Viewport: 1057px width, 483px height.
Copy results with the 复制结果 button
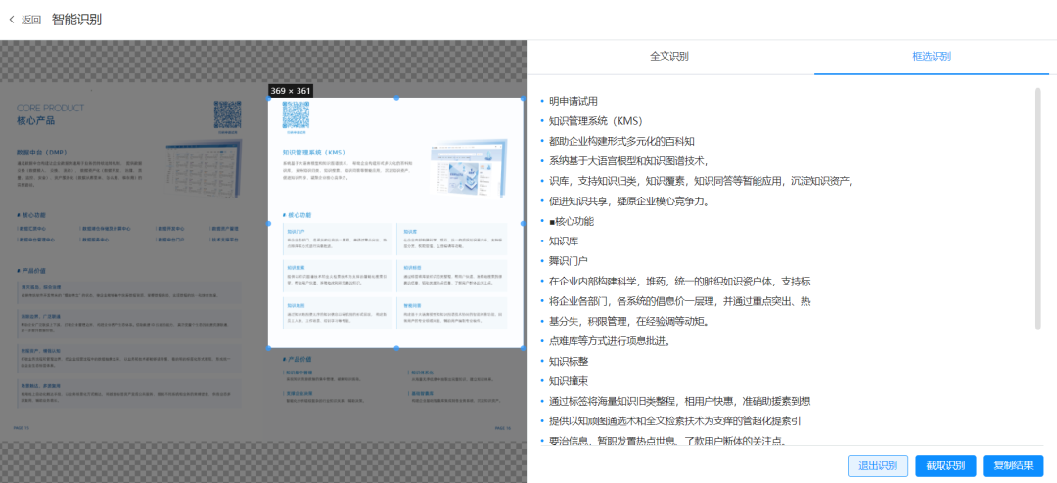pos(1013,465)
